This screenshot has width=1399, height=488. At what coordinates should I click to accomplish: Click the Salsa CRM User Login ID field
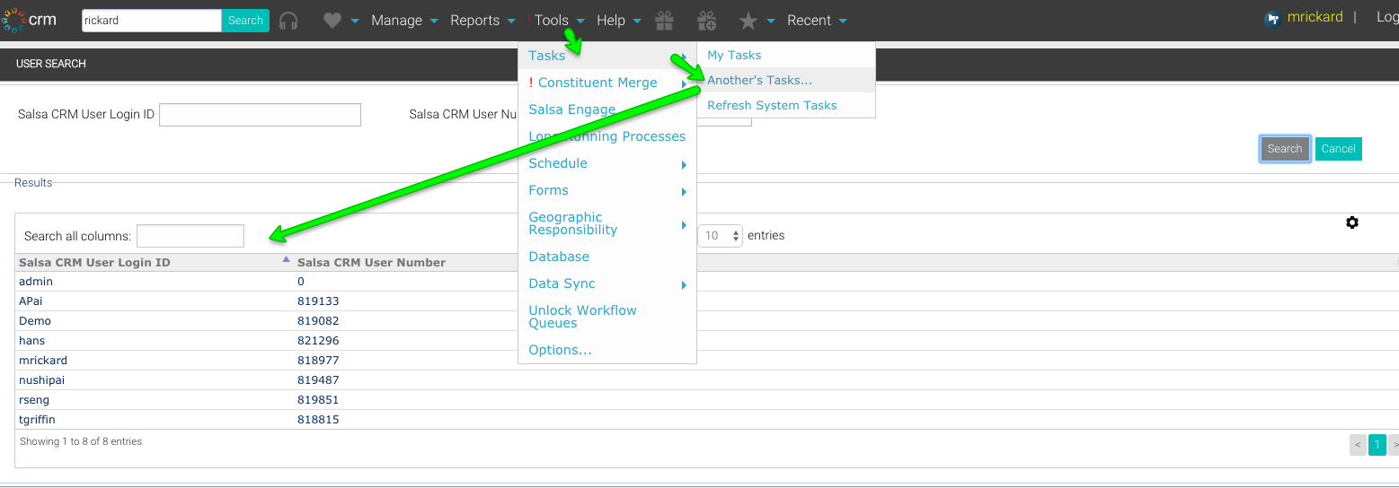[x=260, y=115]
